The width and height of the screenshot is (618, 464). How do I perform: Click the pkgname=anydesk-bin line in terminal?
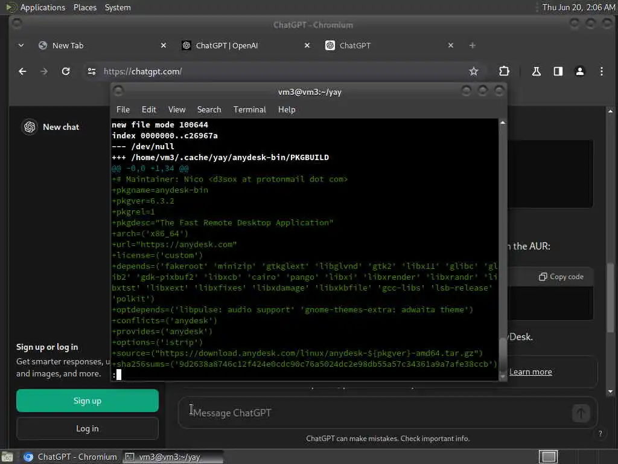coord(160,190)
